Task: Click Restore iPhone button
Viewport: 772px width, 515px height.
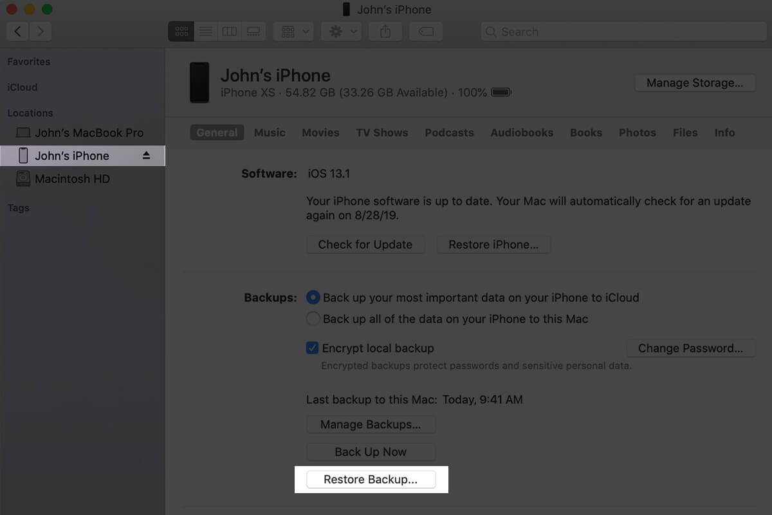Action: tap(493, 245)
